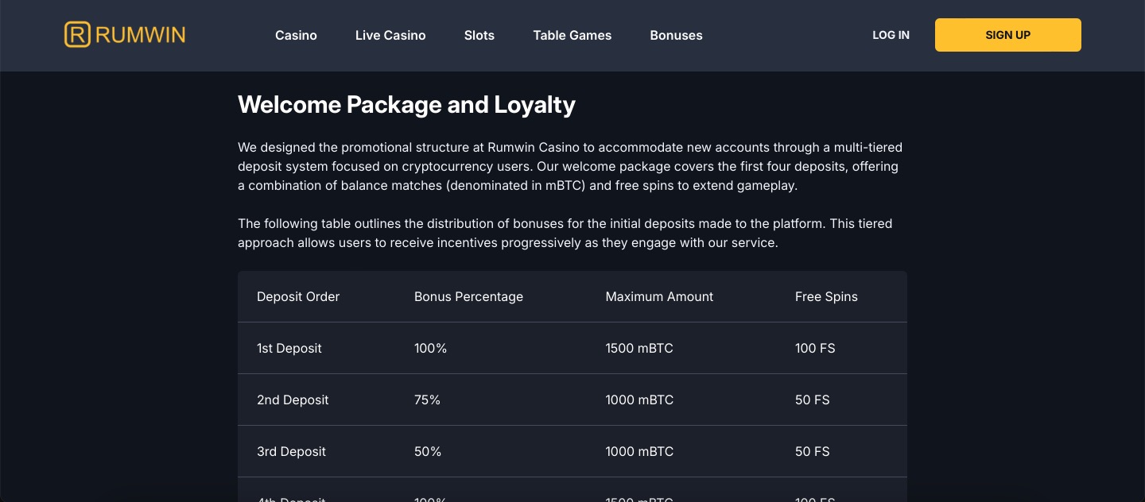
Task: Click the 1500 mBTC cell for 1st Deposit
Action: click(639, 348)
